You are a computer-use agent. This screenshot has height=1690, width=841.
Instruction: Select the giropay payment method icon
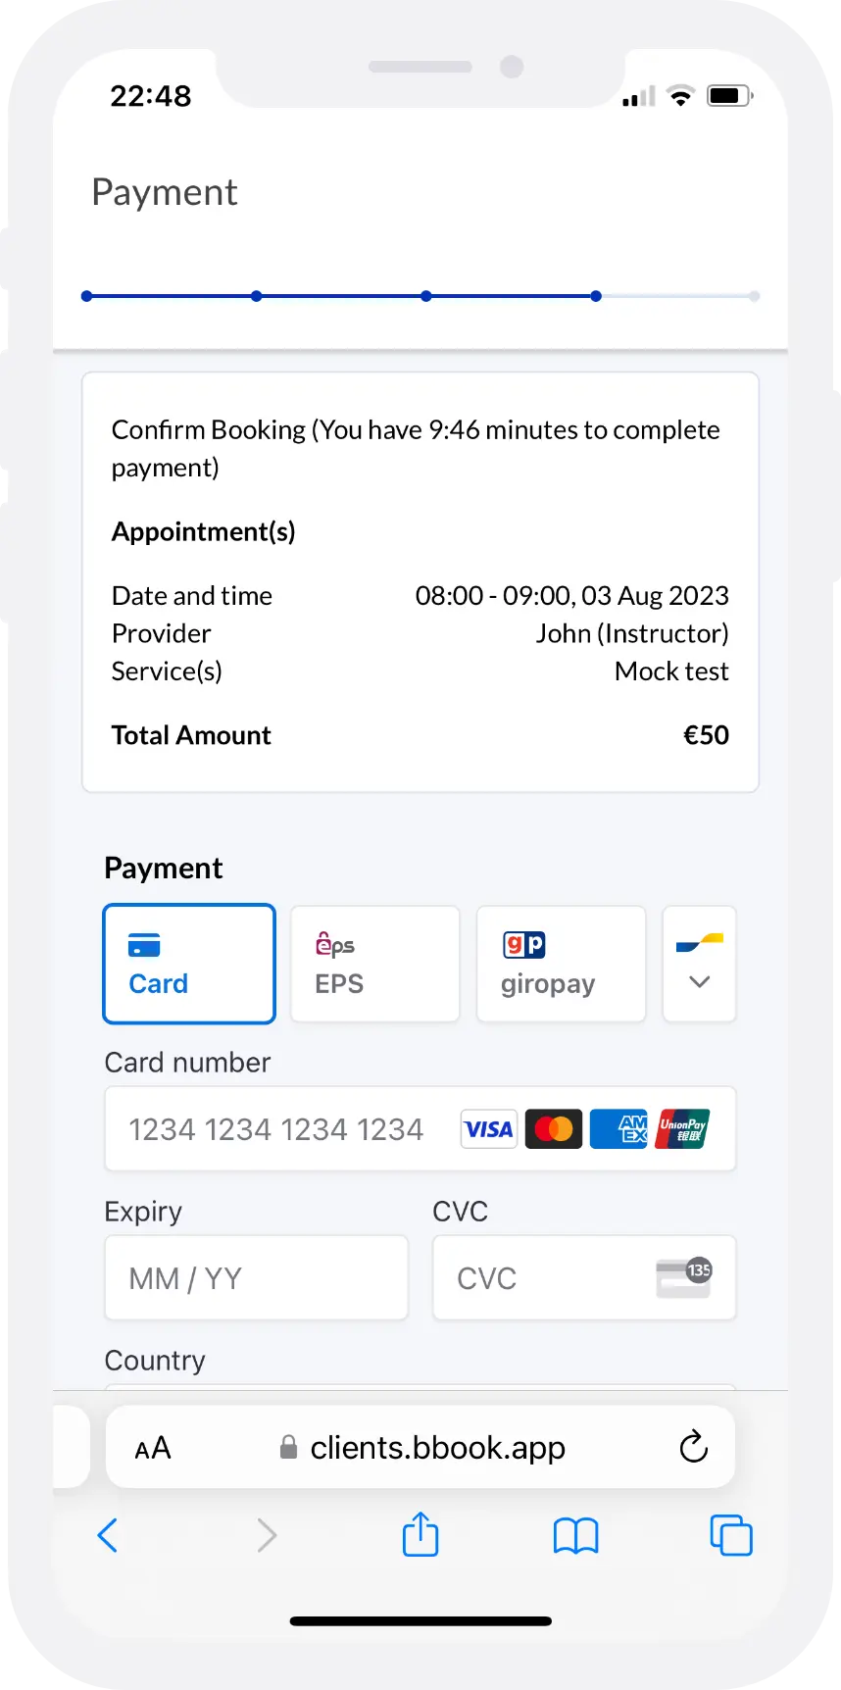coord(524,944)
